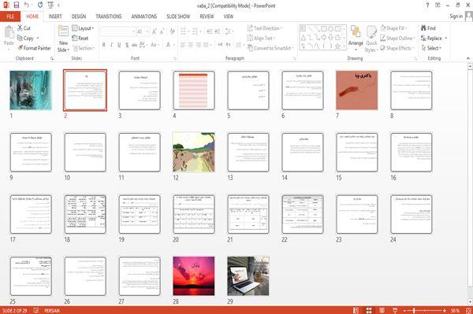Open the TRANSITIONS ribbon tab

pos(109,17)
